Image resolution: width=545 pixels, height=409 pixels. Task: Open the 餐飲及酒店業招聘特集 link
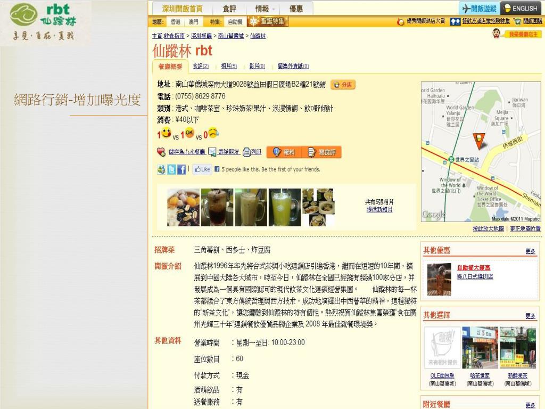486,21
